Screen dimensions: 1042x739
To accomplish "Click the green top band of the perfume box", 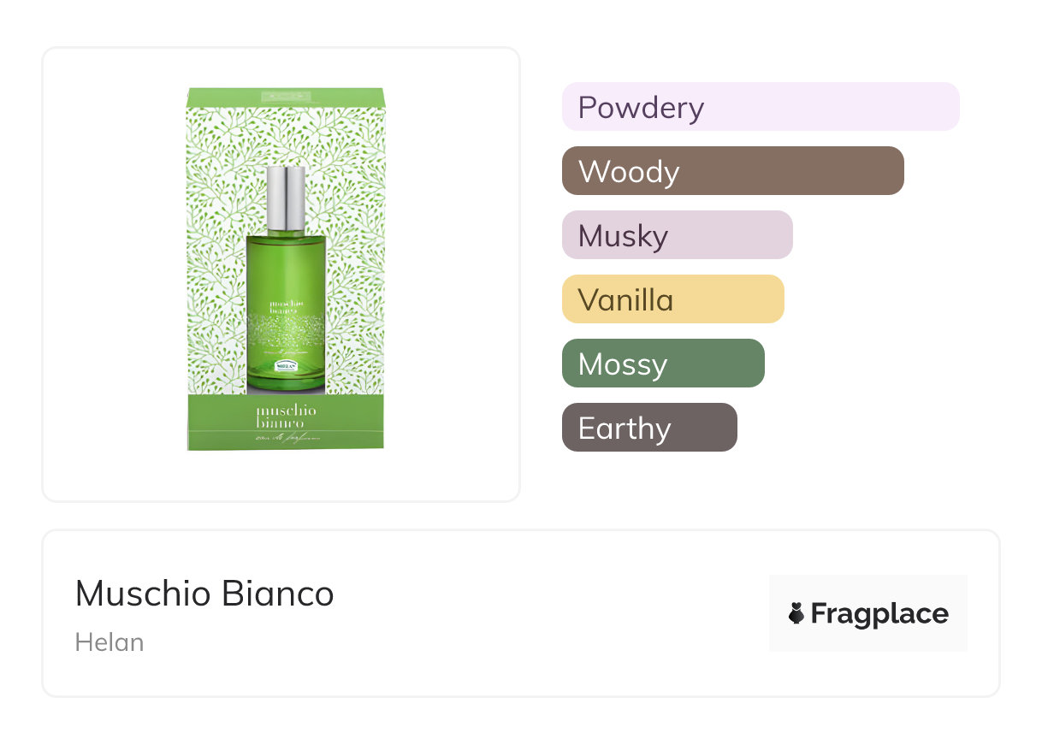I will [286, 96].
